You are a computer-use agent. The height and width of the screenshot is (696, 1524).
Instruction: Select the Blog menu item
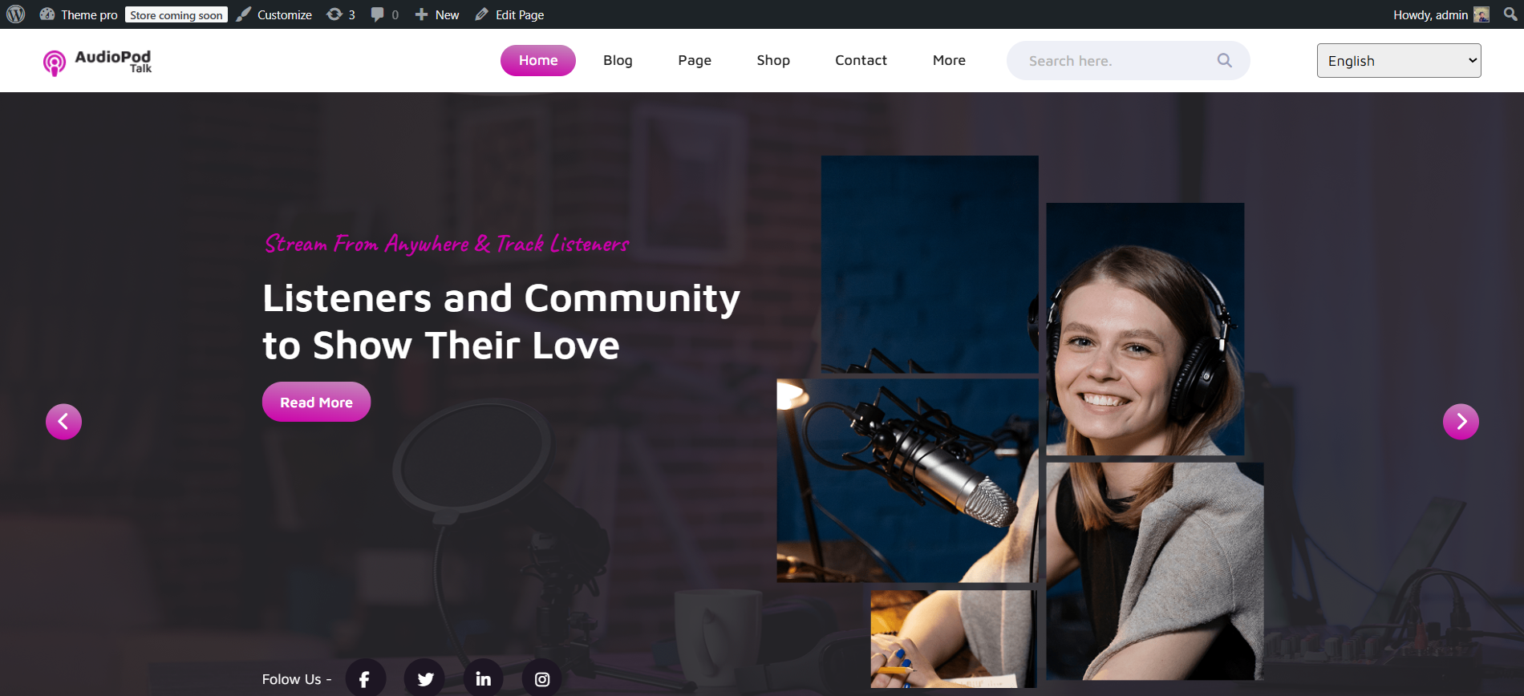[x=618, y=60]
